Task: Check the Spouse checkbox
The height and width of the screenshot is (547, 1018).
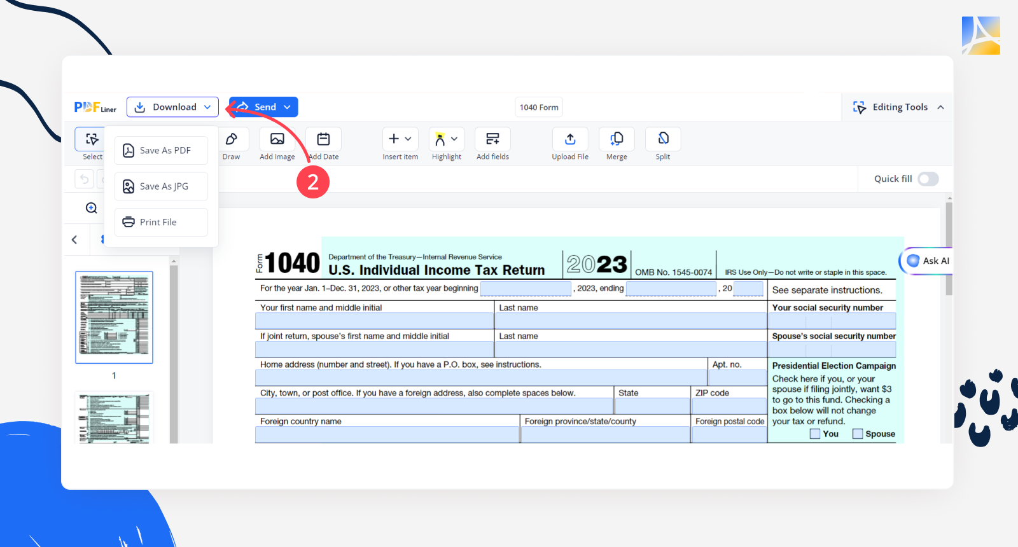Action: tap(858, 434)
